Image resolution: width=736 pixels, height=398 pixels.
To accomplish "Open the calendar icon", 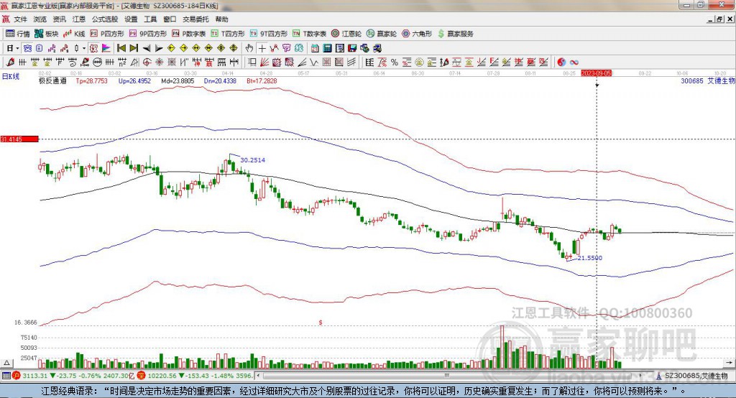I will point(315,48).
